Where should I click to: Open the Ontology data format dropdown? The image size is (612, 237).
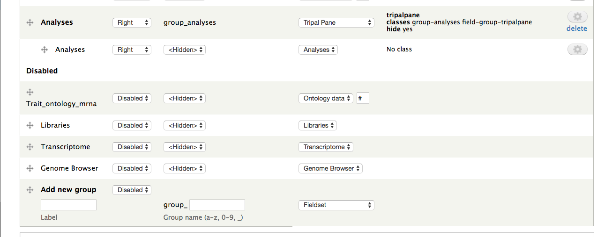(326, 98)
